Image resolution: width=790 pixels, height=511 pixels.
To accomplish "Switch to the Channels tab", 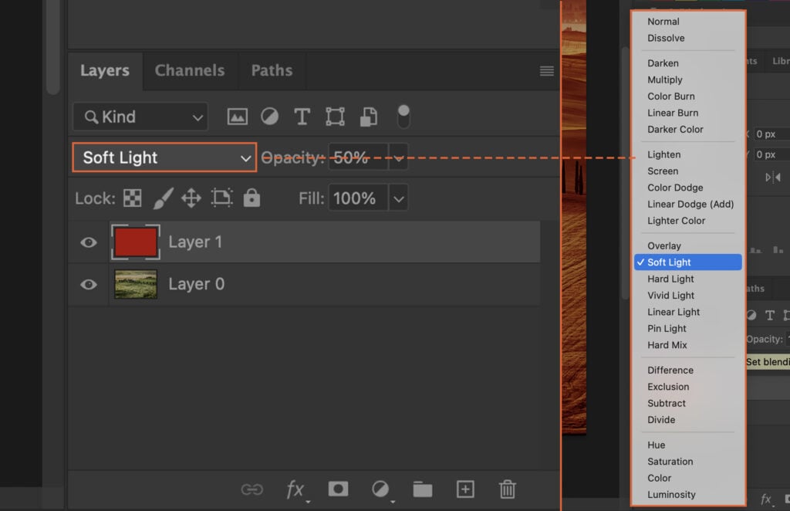I will point(190,70).
